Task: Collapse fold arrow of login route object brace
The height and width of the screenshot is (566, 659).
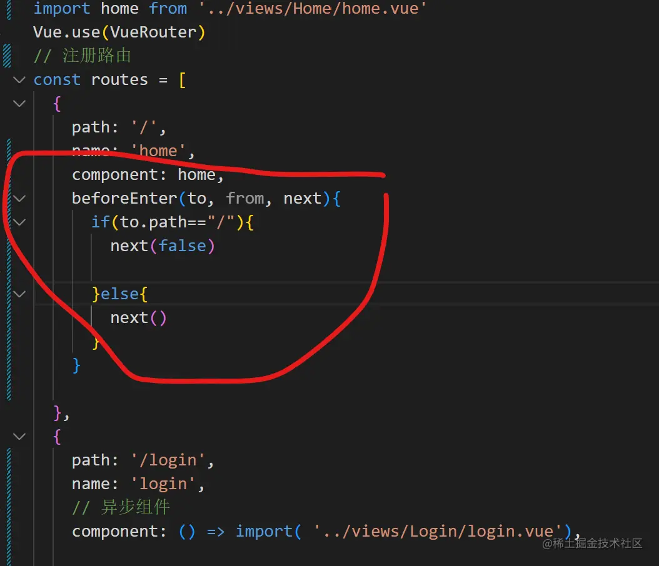Action: click(x=19, y=437)
